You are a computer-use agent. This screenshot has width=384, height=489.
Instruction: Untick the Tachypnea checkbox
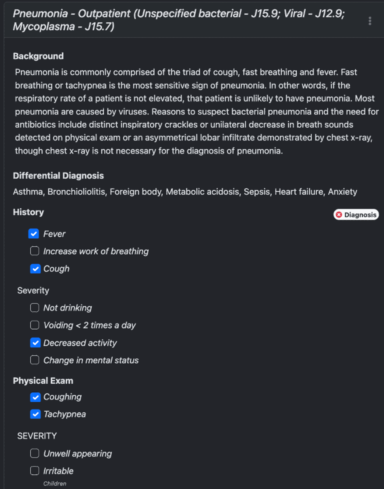coord(34,414)
